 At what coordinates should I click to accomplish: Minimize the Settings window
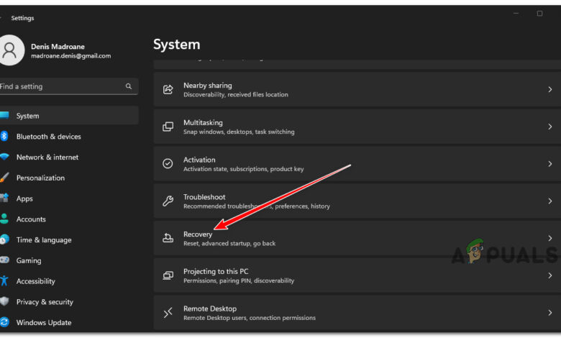click(x=516, y=14)
